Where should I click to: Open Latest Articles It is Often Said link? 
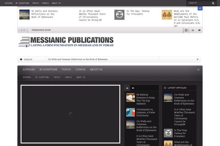point(184,117)
